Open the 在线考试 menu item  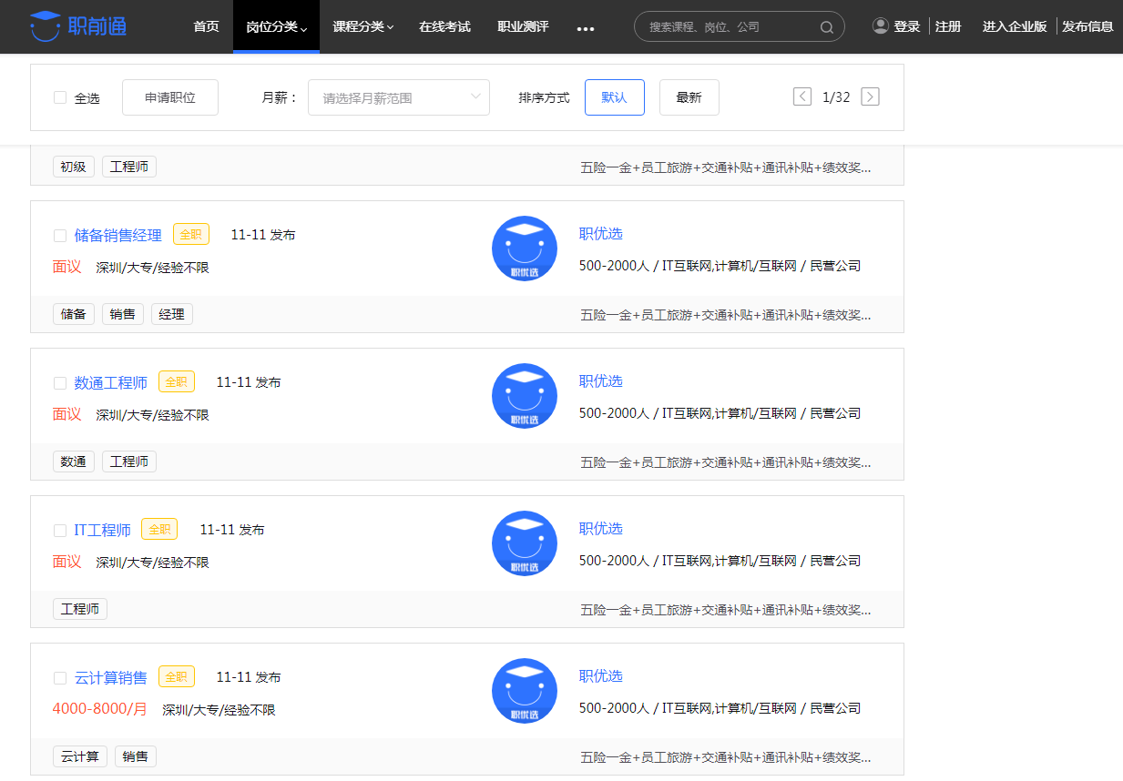(x=444, y=26)
